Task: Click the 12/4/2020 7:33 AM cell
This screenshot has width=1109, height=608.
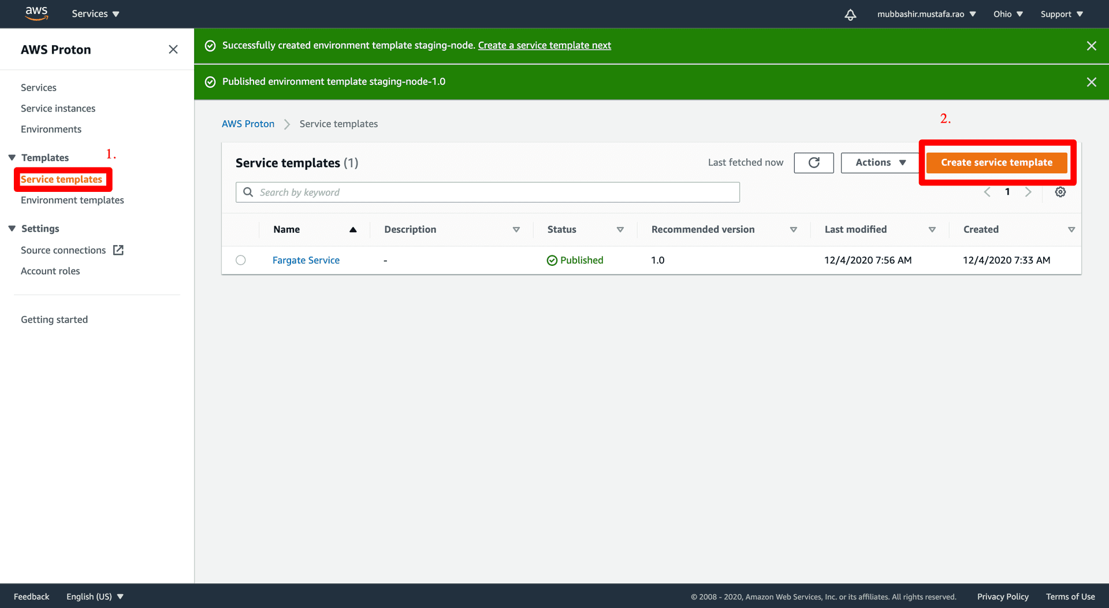Action: click(x=1006, y=261)
